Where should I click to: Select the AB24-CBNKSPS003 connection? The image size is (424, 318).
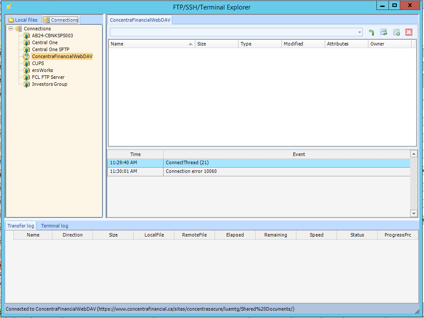[52, 36]
